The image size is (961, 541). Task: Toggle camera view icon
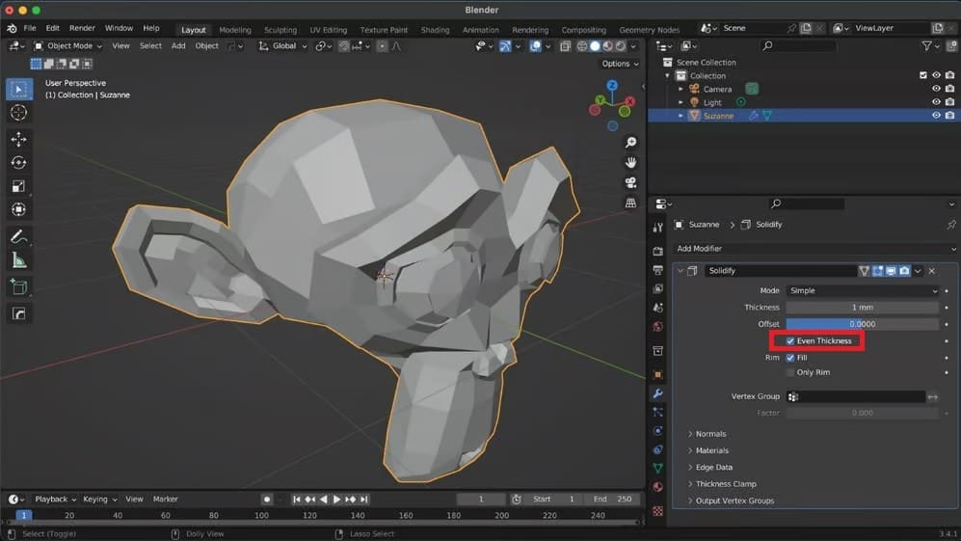pyautogui.click(x=630, y=183)
